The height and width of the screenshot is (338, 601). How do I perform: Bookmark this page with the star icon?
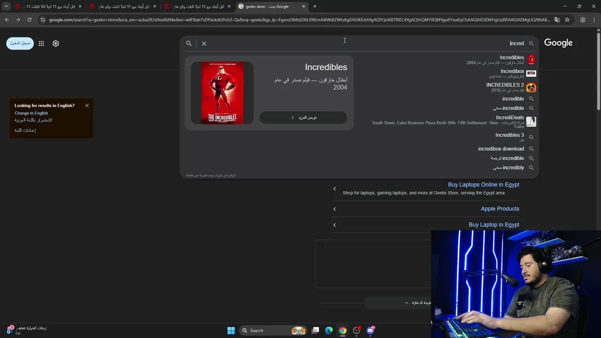tap(567, 20)
